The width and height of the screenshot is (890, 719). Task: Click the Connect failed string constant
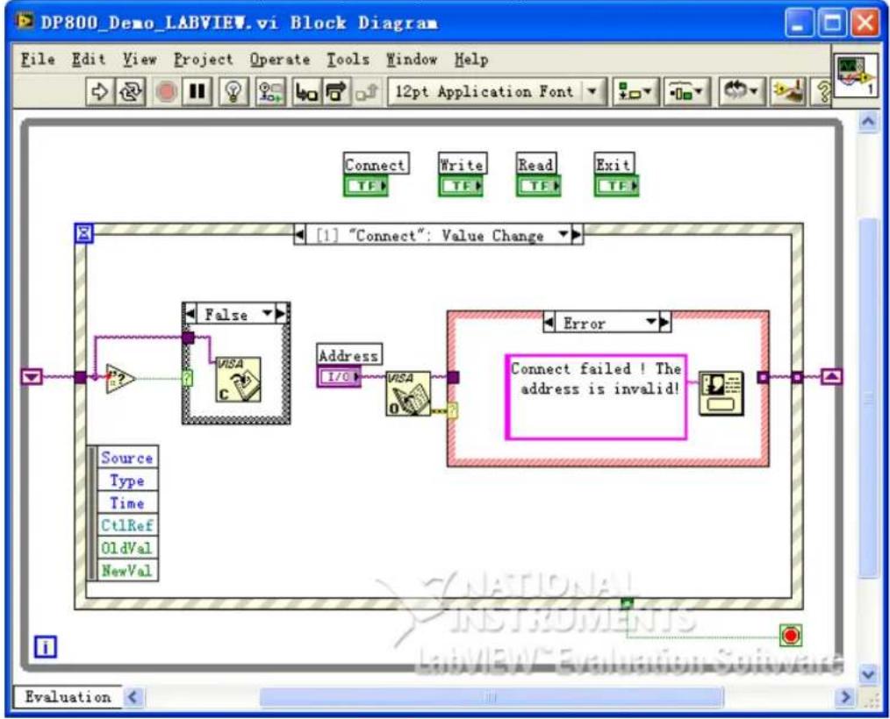pyautogui.click(x=596, y=397)
